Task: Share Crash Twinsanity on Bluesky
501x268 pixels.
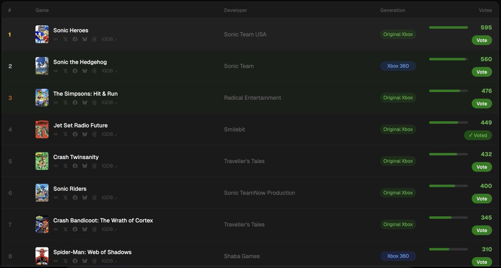Action: (x=85, y=166)
